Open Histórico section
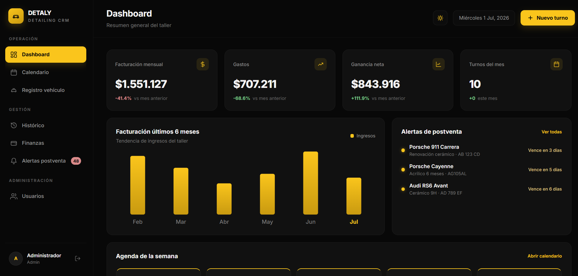Viewport: 578px width, 276px height. point(46,125)
